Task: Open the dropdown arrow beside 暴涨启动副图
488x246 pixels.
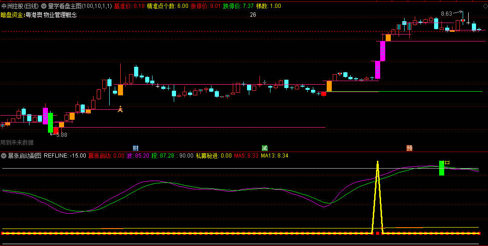Action: coord(4,156)
